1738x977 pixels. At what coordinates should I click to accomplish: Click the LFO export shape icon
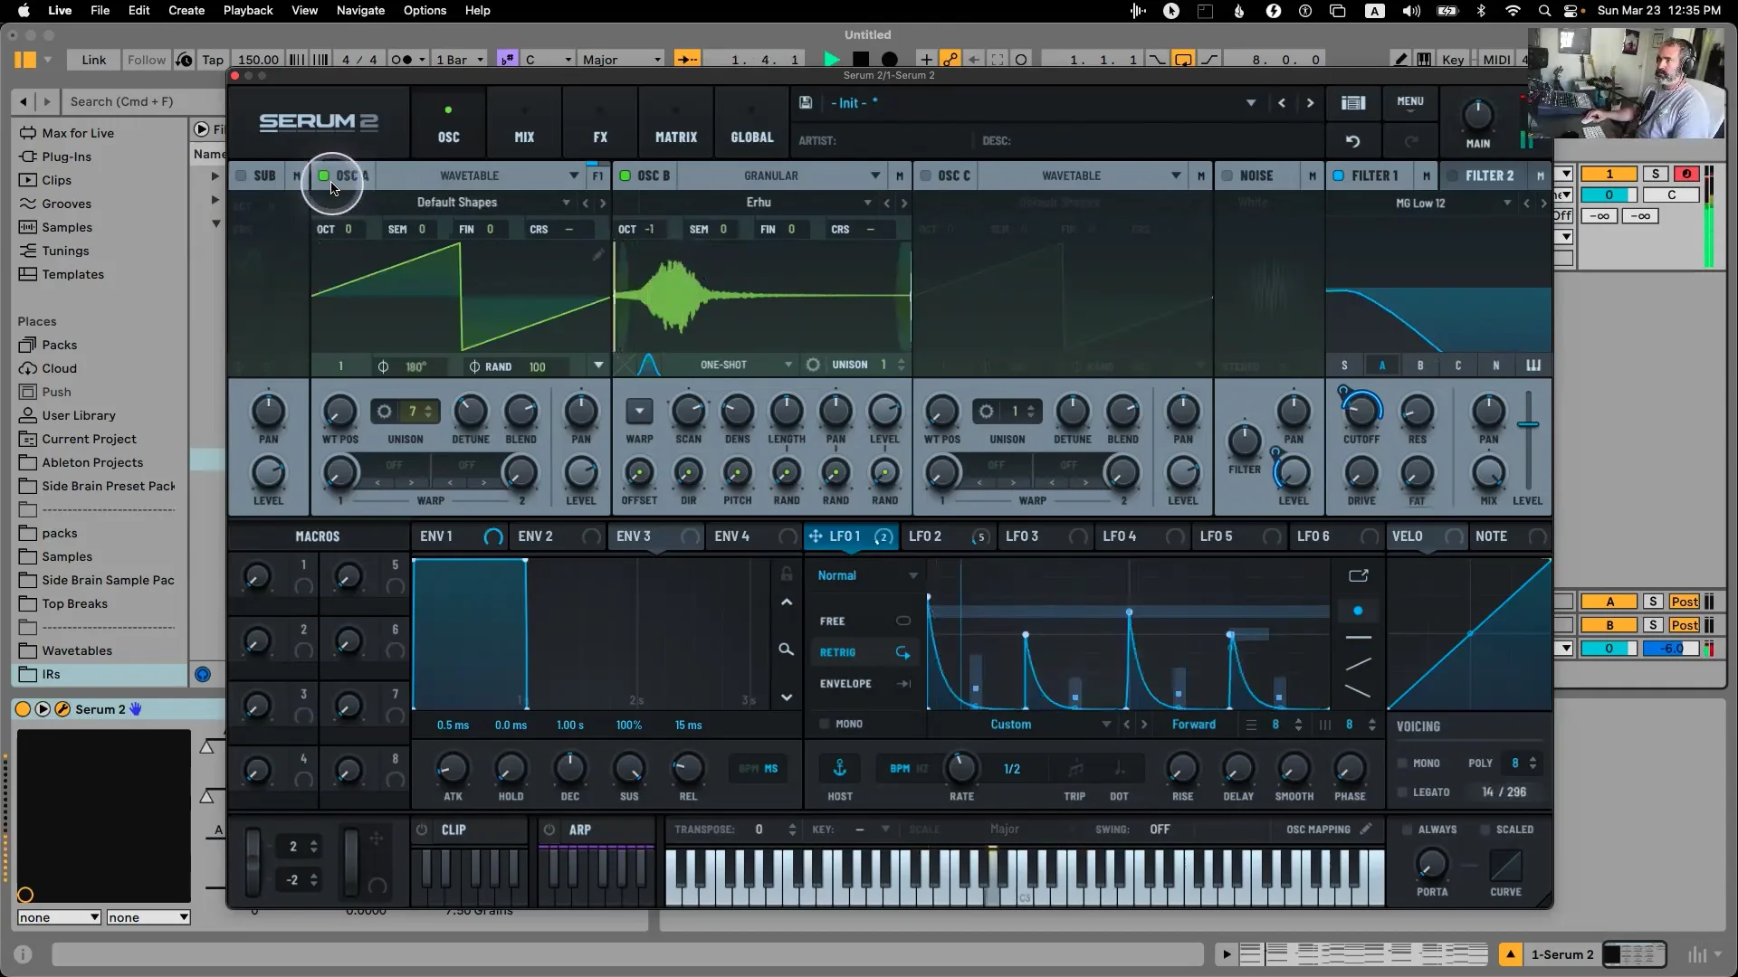coord(1358,575)
